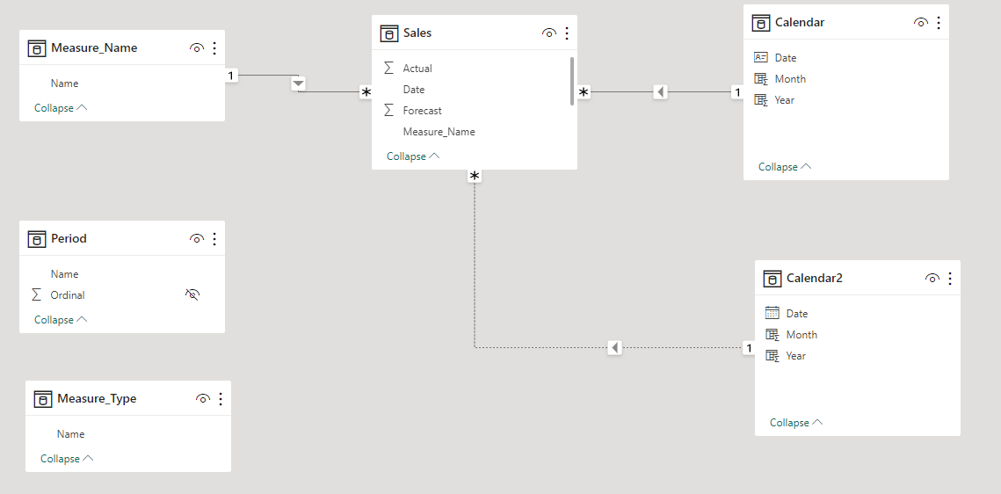Open Measure_Name table more options menu
The image size is (1001, 494).
coord(214,47)
